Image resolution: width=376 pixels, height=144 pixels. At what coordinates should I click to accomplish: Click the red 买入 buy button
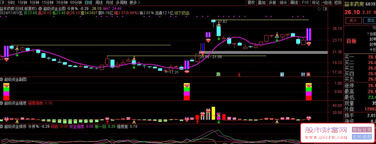pyautogui.click(x=353, y=20)
